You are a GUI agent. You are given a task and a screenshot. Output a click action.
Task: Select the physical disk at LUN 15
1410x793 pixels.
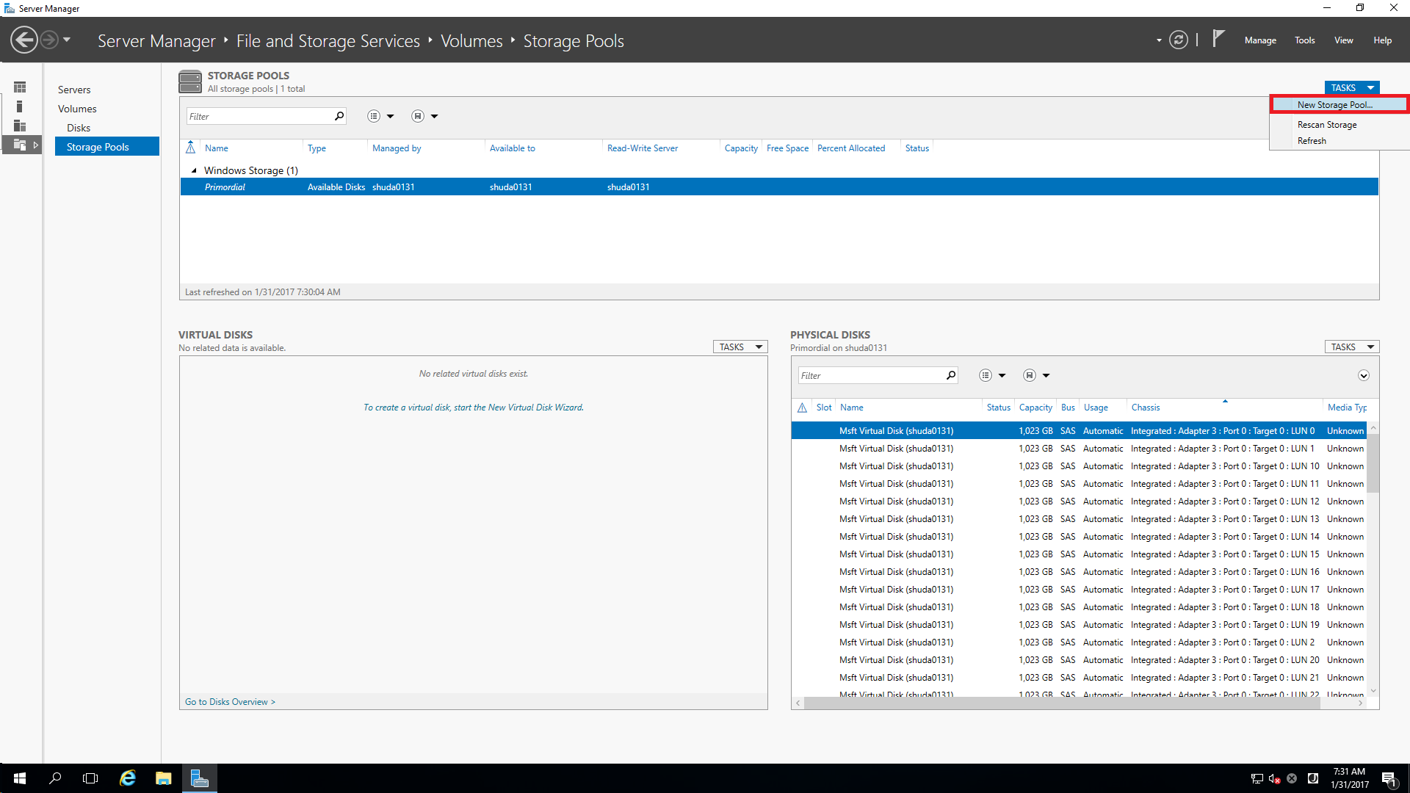(1078, 554)
